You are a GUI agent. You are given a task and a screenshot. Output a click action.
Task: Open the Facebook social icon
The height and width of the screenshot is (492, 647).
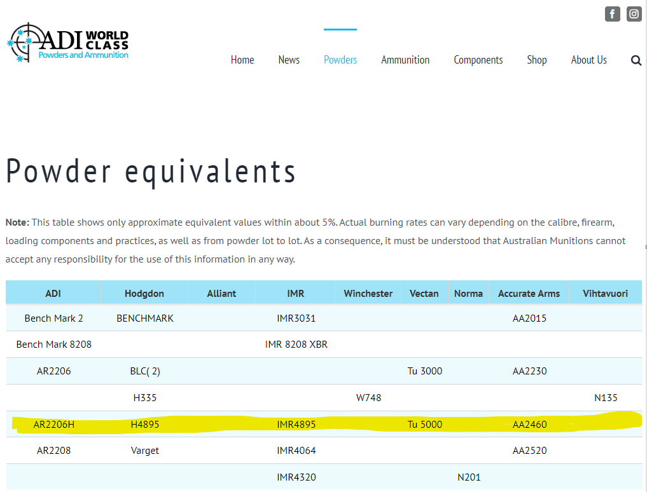pyautogui.click(x=613, y=14)
